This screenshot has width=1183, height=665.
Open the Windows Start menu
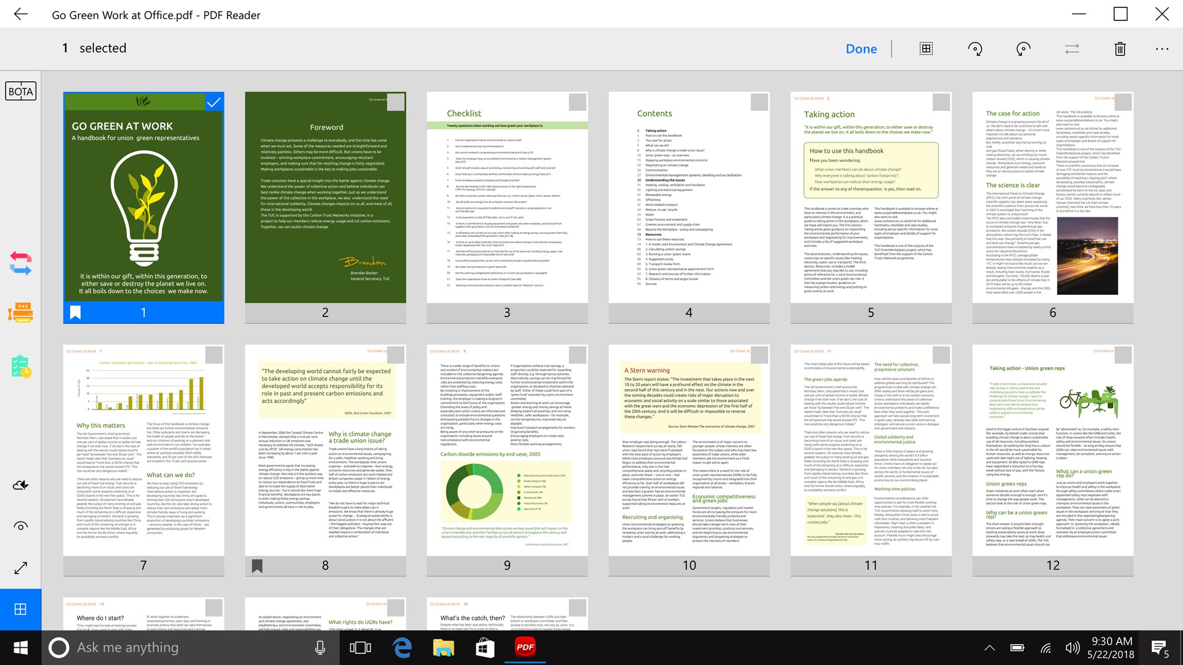pyautogui.click(x=20, y=647)
